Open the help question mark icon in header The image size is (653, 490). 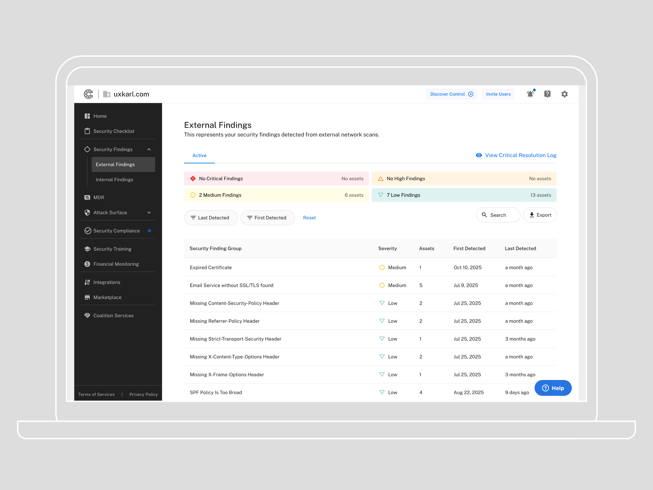point(547,94)
